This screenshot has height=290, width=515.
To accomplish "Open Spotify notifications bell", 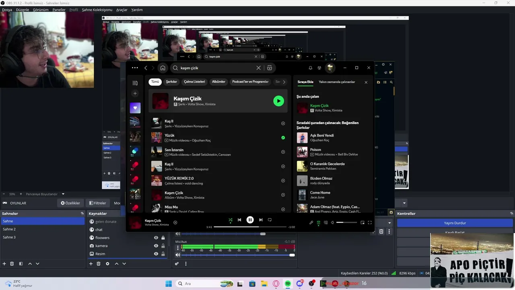I will 310,68.
